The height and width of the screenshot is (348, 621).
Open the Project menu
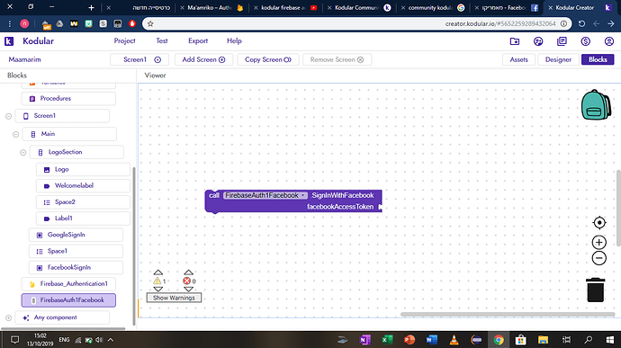(x=125, y=40)
